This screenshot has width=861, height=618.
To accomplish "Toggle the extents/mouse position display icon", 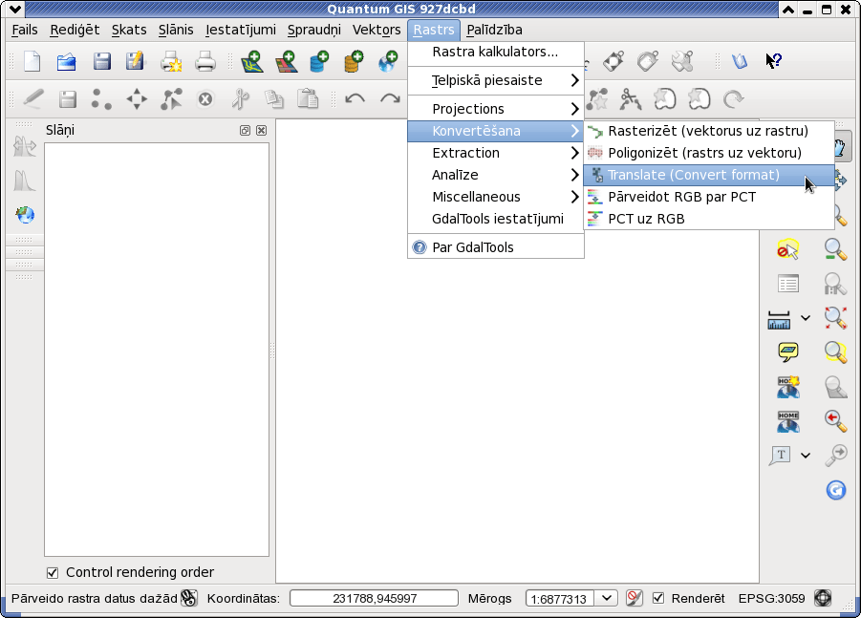I will click(189, 598).
